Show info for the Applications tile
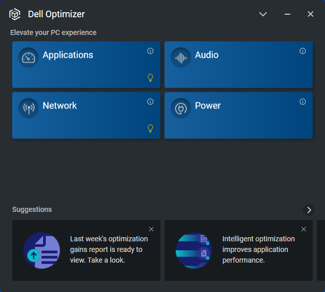 coord(150,51)
